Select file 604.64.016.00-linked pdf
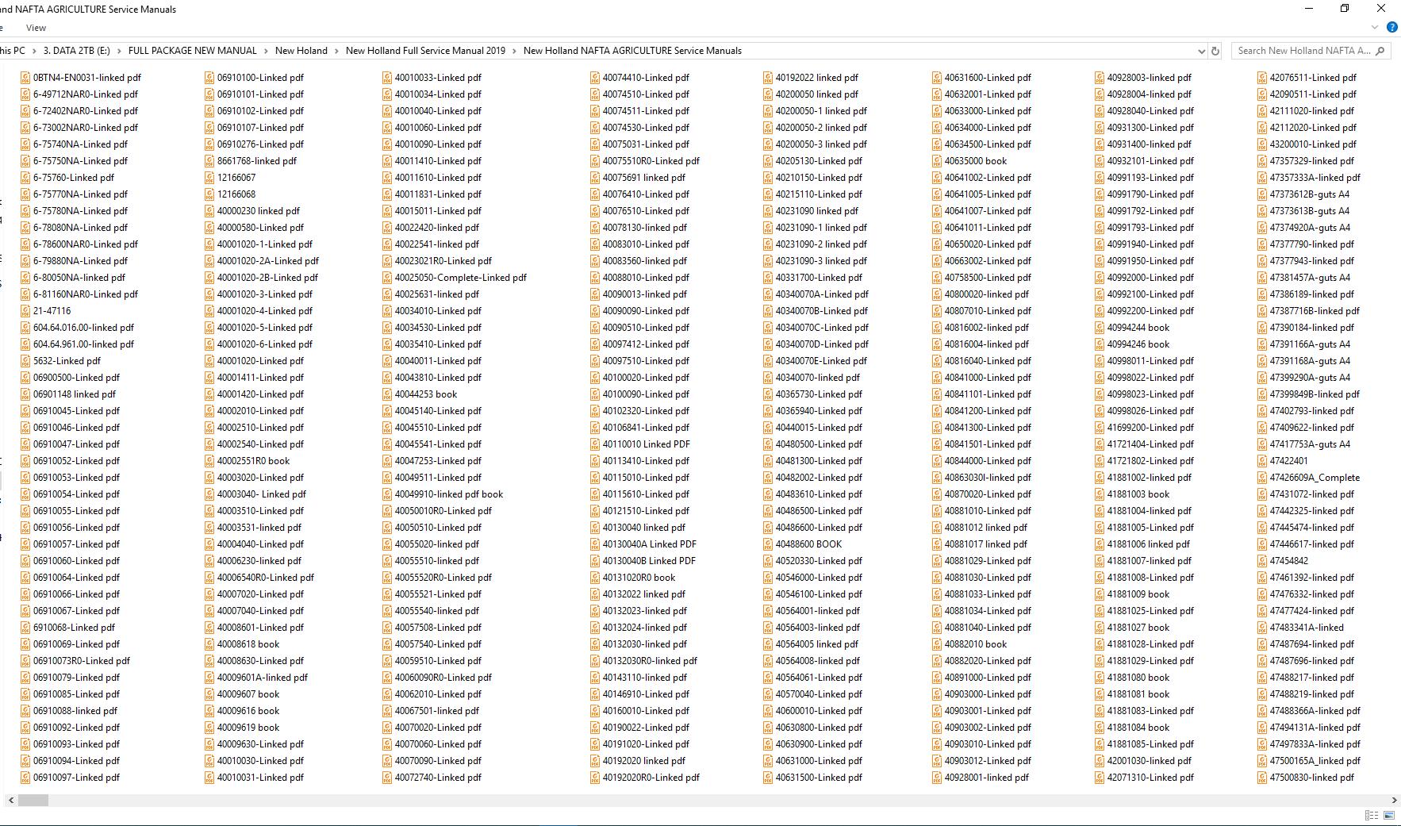This screenshot has width=1401, height=826. [78, 328]
